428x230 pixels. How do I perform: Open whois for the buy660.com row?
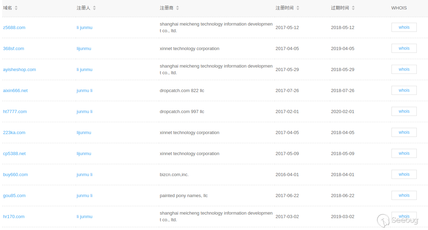pos(404,174)
